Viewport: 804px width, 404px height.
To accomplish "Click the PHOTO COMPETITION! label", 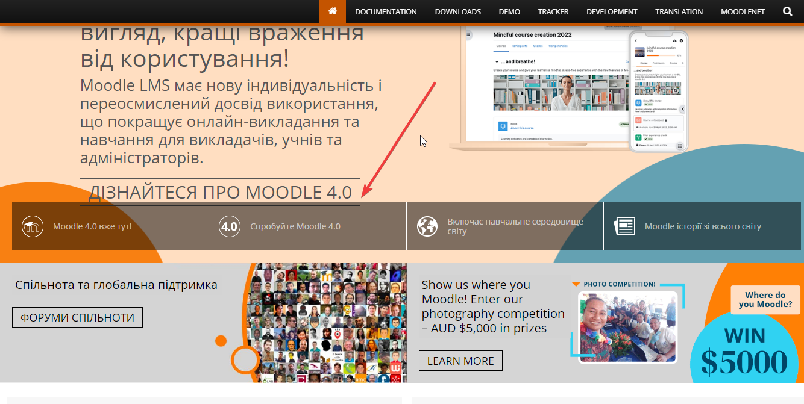I will click(619, 284).
